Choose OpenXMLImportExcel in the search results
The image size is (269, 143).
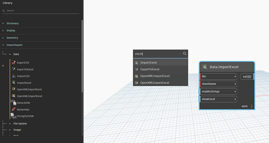pyautogui.click(x=160, y=76)
